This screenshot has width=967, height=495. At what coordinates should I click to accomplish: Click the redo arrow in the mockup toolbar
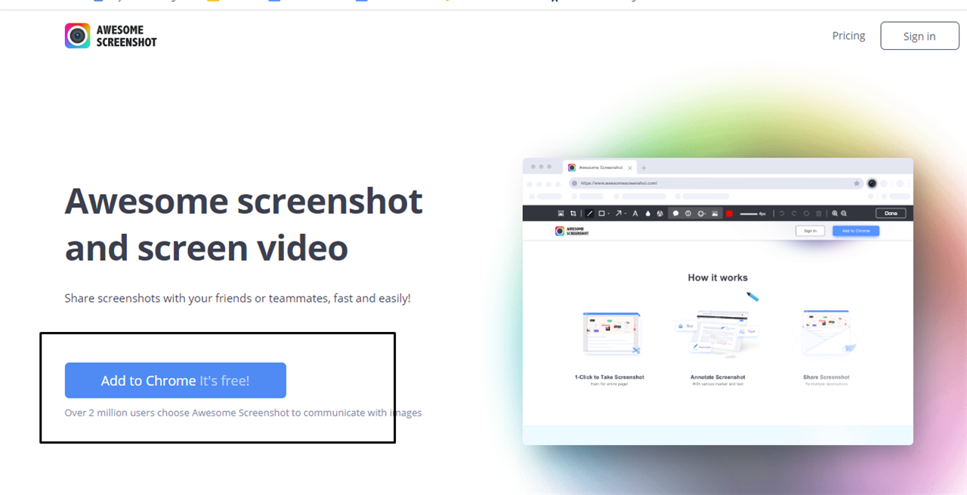794,214
